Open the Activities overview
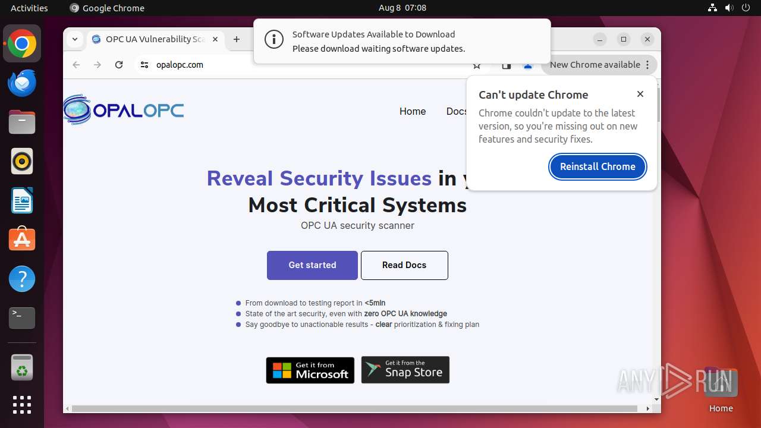 29,8
